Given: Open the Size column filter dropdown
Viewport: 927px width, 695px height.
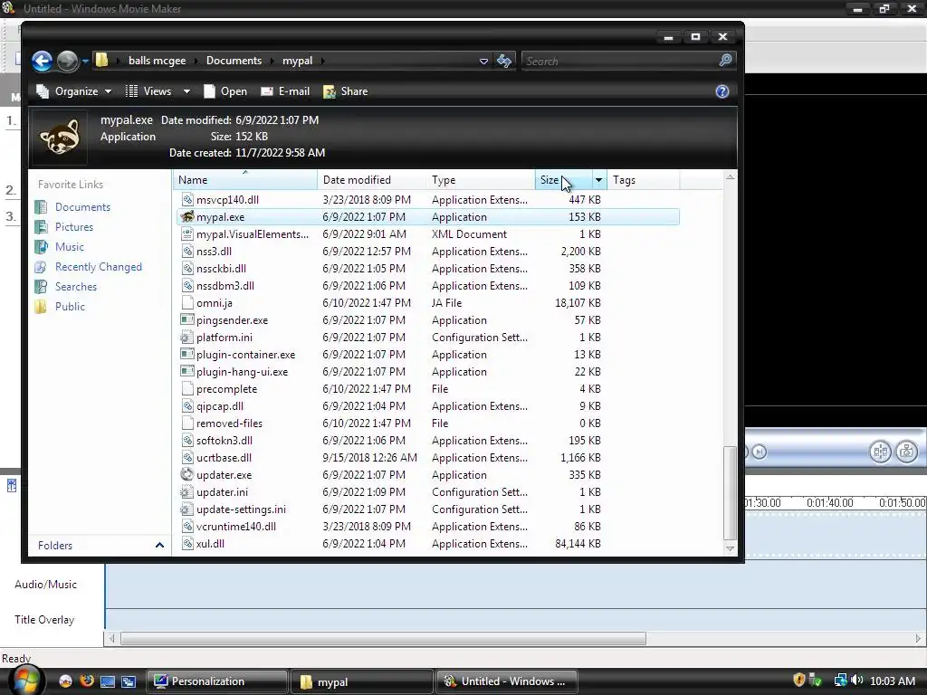Looking at the screenshot, I should tap(598, 180).
